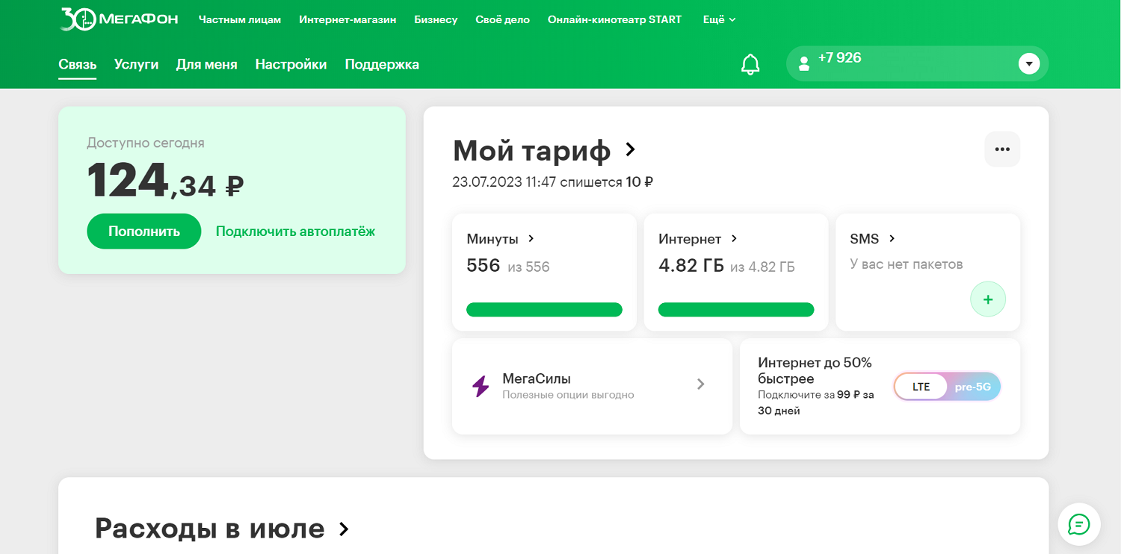Click the user profile icon

point(804,64)
